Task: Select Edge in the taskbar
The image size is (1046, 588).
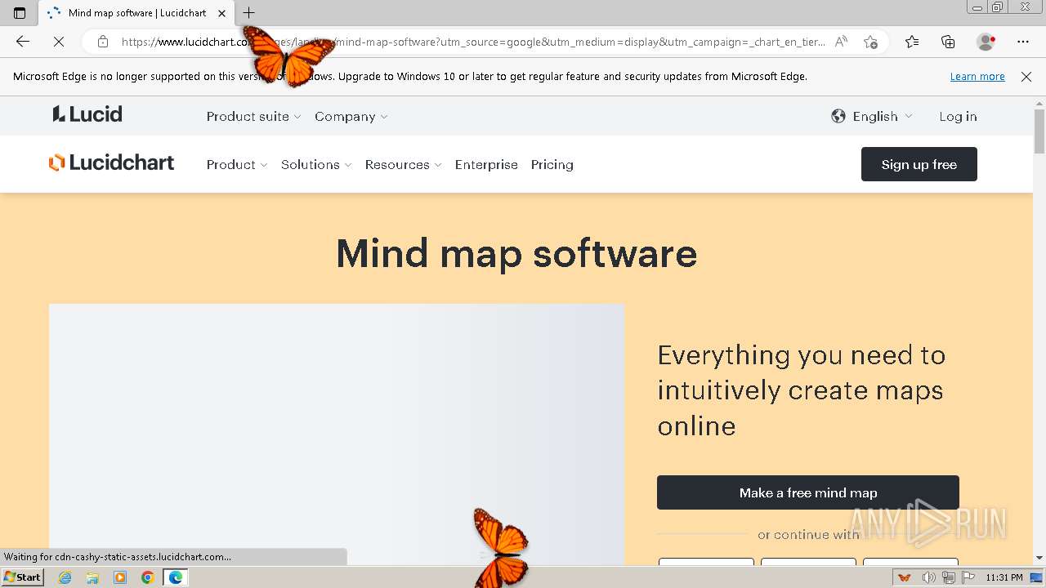Action: tap(175, 577)
